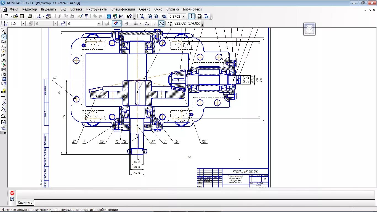The width and height of the screenshot is (377, 212).
Task: Open the Инструменты menu
Action: 97,9
